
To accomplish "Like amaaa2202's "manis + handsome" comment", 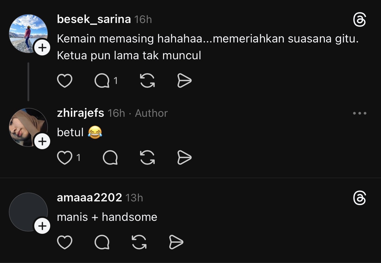I will (64, 242).
